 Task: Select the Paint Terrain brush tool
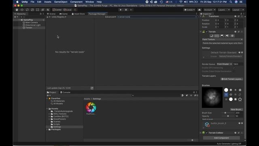coord(217,36)
